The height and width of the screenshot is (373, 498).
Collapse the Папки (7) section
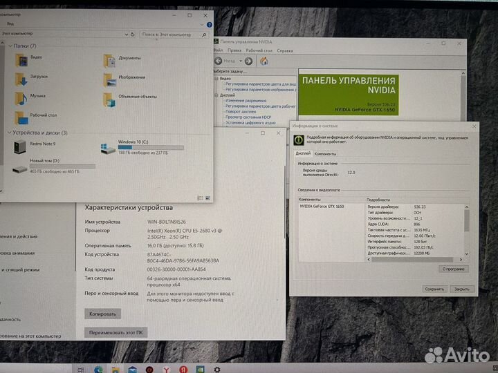pyautogui.click(x=10, y=46)
